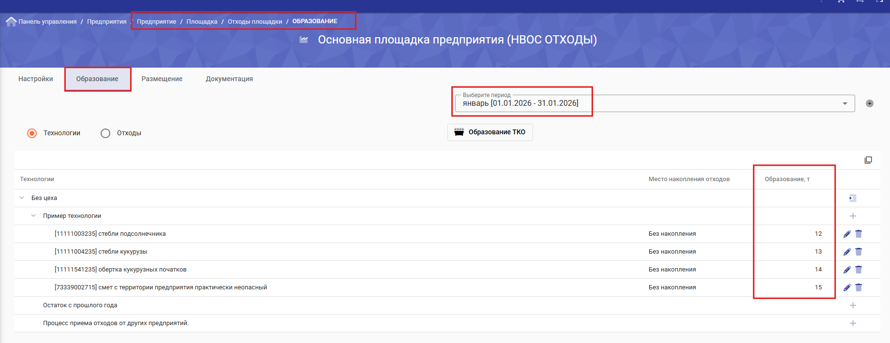890x343 pixels.
Task: Go to Предприятия breadcrumb link
Action: coord(106,22)
